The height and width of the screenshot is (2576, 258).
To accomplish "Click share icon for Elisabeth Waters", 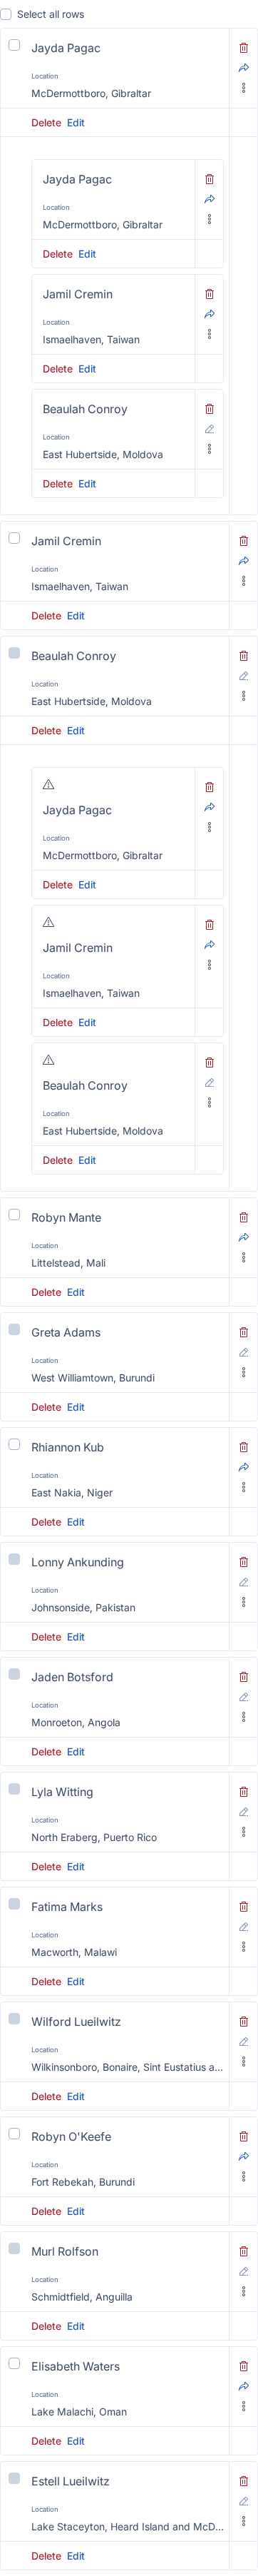I will coord(243,2386).
